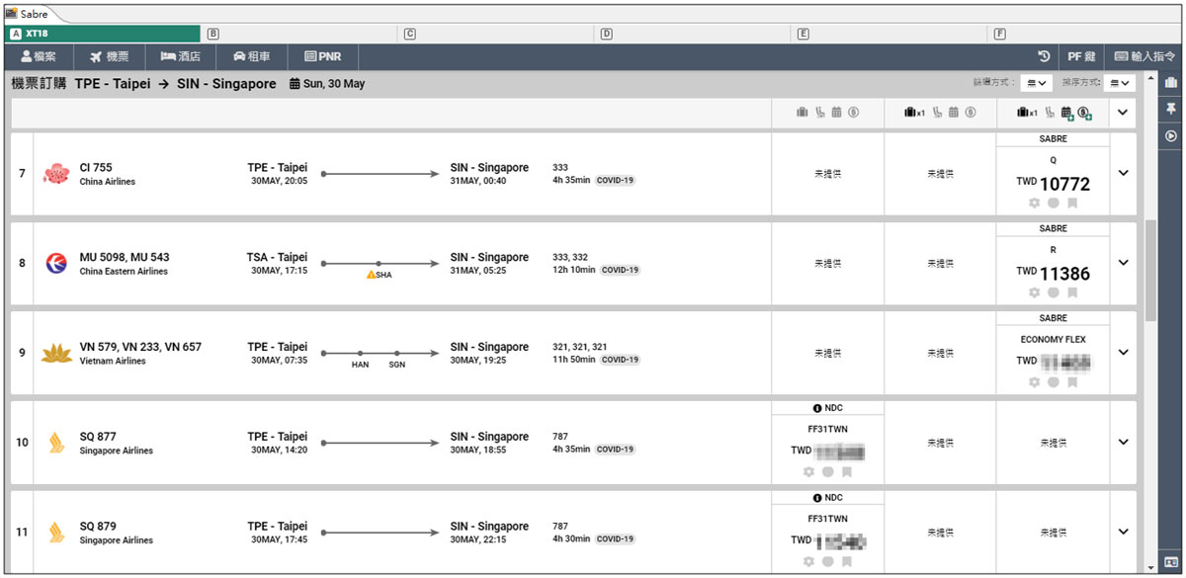
Task: Click gear icon in SQ 877 NDC fare
Action: click(x=808, y=472)
